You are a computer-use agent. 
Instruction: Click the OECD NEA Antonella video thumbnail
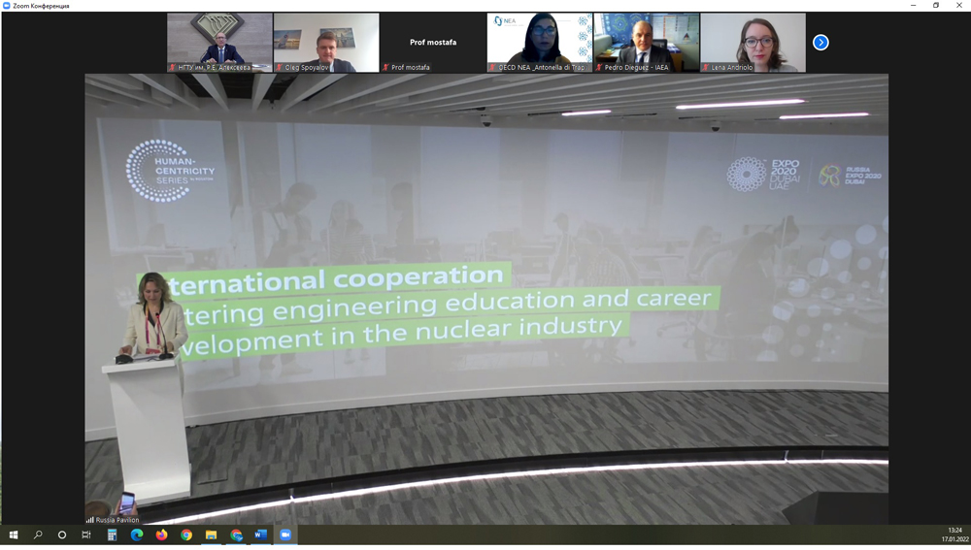tap(540, 42)
